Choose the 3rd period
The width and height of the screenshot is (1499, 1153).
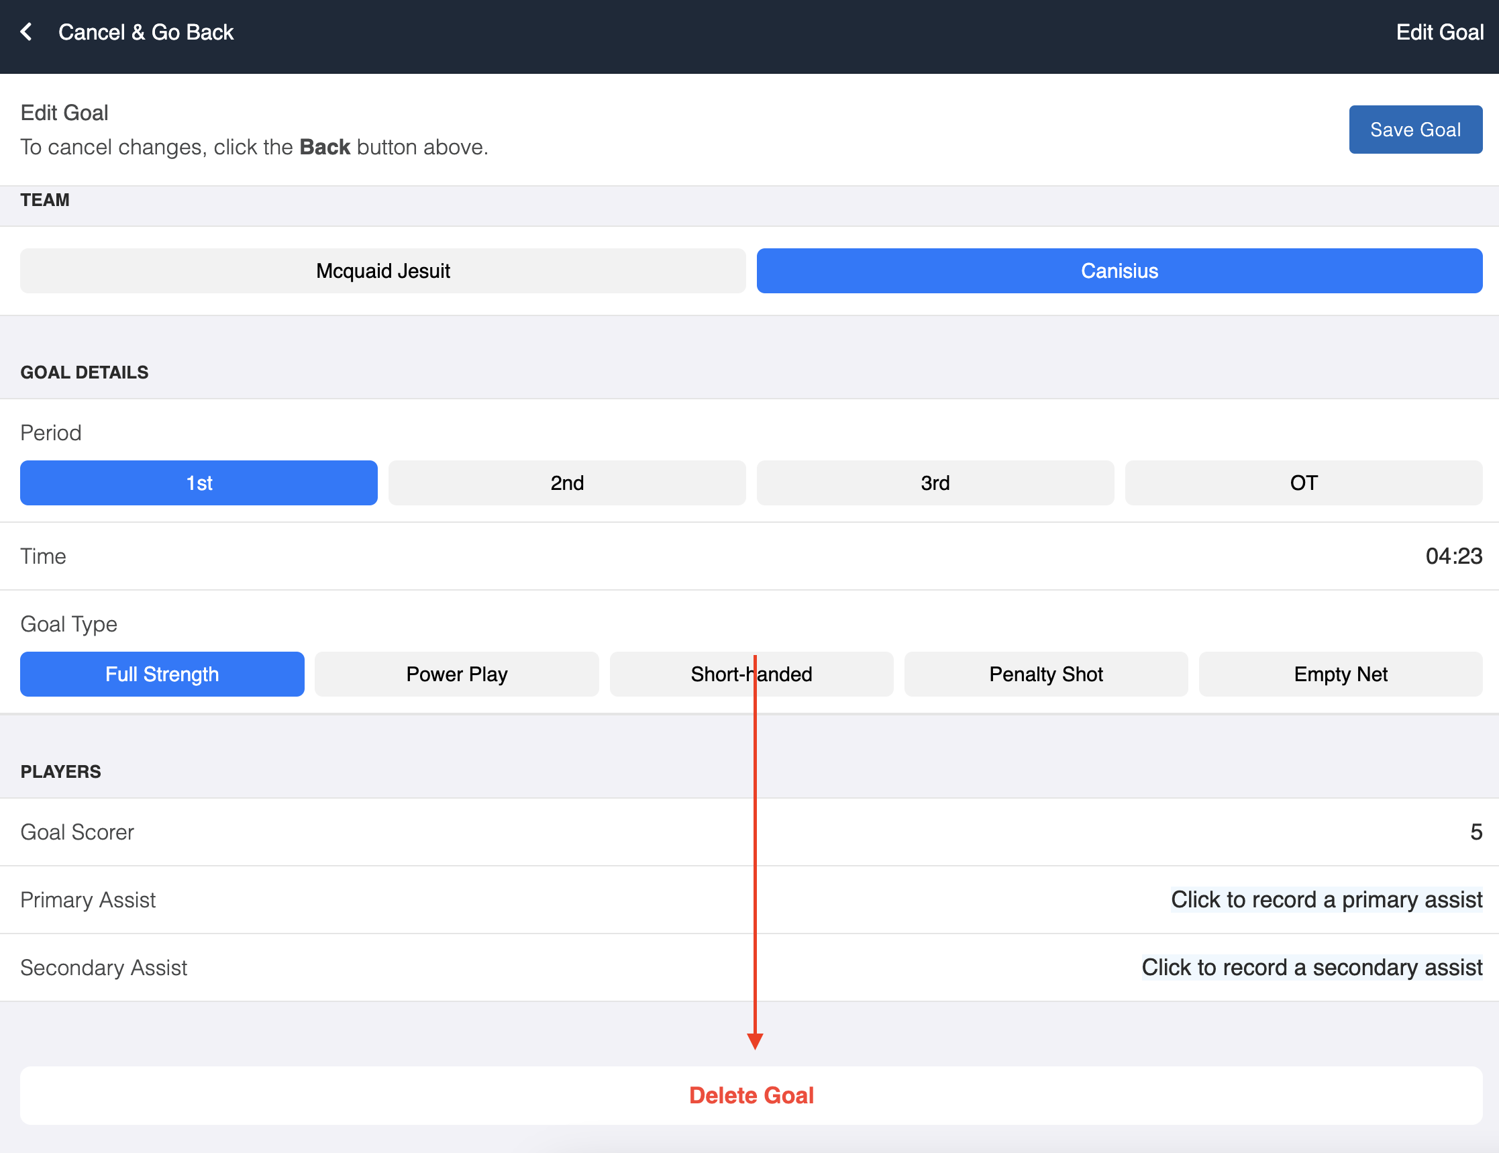(x=935, y=483)
